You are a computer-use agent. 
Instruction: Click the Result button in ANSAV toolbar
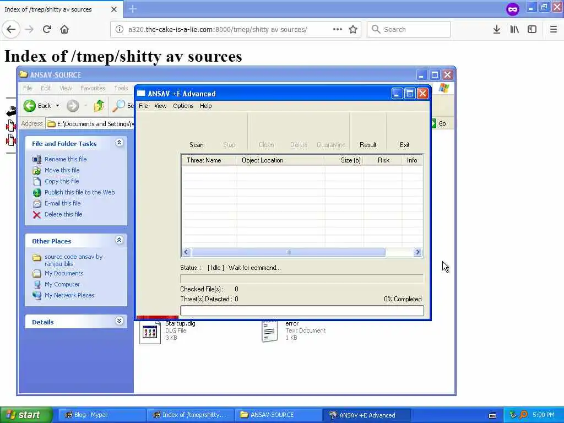pyautogui.click(x=367, y=145)
